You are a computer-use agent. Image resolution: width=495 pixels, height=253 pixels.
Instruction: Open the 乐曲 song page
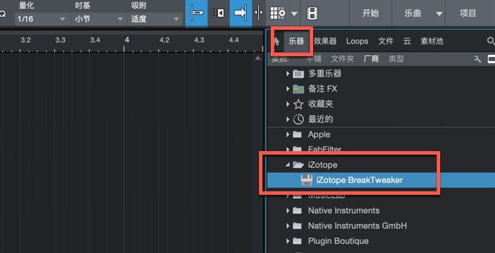412,13
